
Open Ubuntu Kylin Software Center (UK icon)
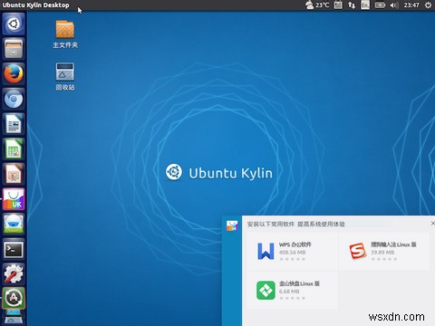coord(14,199)
